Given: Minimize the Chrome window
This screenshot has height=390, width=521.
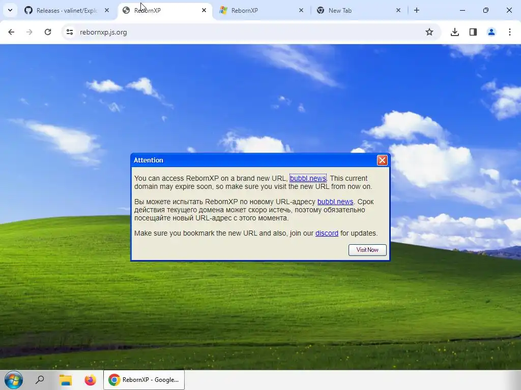Looking at the screenshot, I should click(x=462, y=10).
